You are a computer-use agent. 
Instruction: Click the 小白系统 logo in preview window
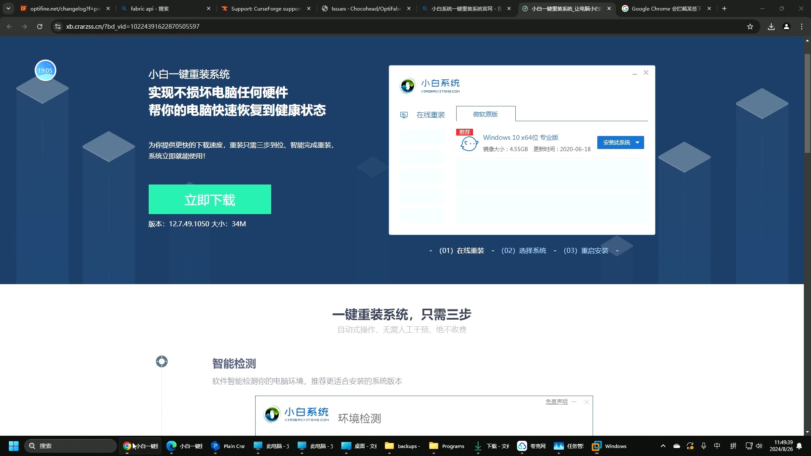click(x=430, y=86)
